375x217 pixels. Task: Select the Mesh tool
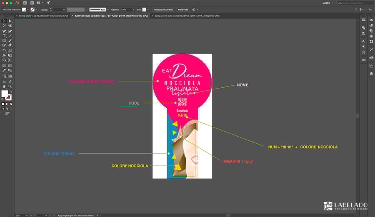point(4,66)
